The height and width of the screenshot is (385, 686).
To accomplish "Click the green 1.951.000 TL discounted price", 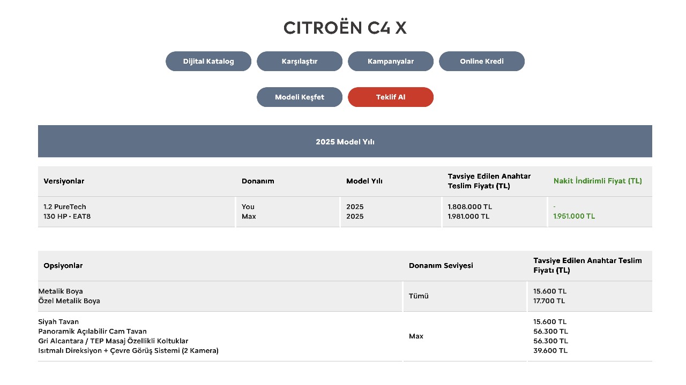I will click(x=574, y=217).
